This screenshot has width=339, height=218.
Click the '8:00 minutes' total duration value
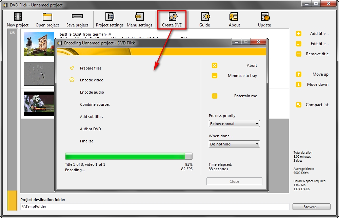click(302, 156)
